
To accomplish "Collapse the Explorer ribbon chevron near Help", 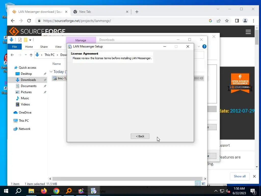I will coord(199,46).
